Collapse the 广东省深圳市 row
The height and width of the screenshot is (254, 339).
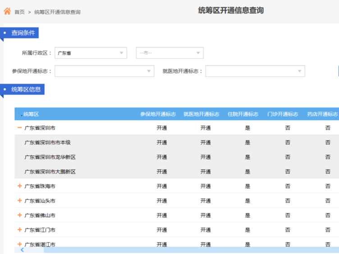(x=19, y=128)
